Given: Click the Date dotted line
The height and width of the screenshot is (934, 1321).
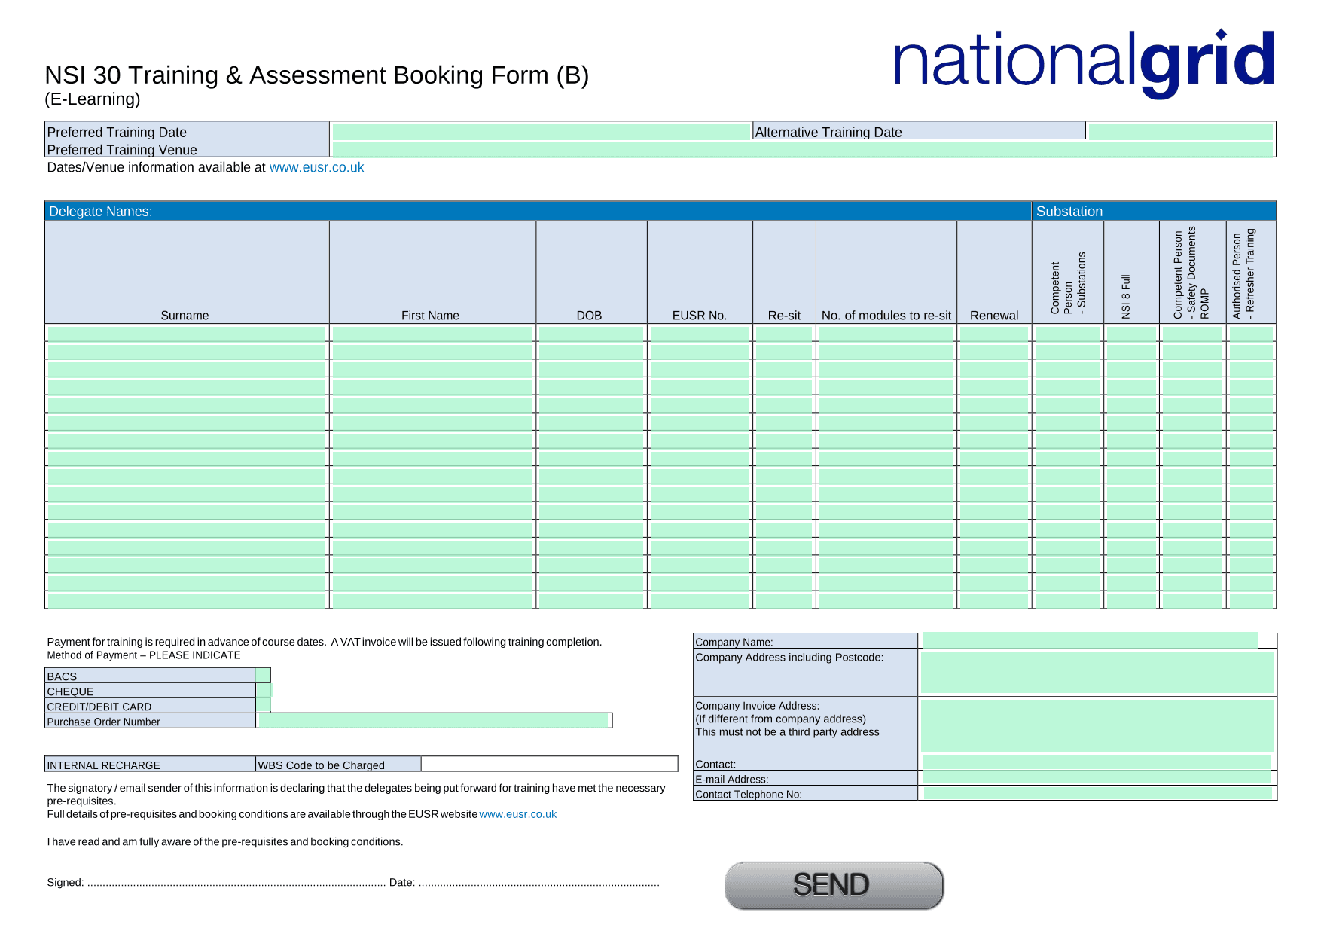Looking at the screenshot, I should [x=539, y=884].
